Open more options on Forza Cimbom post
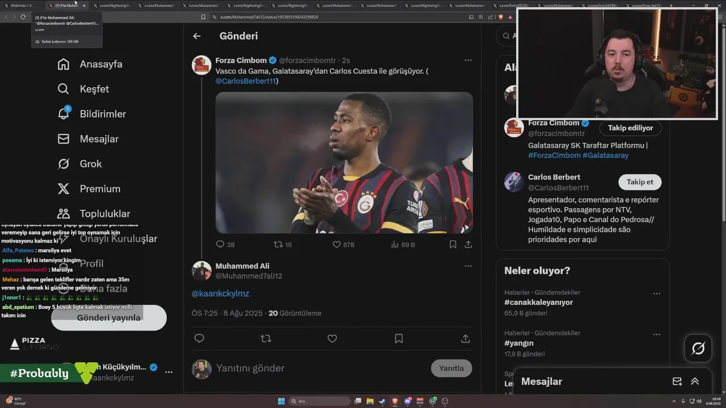 coord(468,60)
